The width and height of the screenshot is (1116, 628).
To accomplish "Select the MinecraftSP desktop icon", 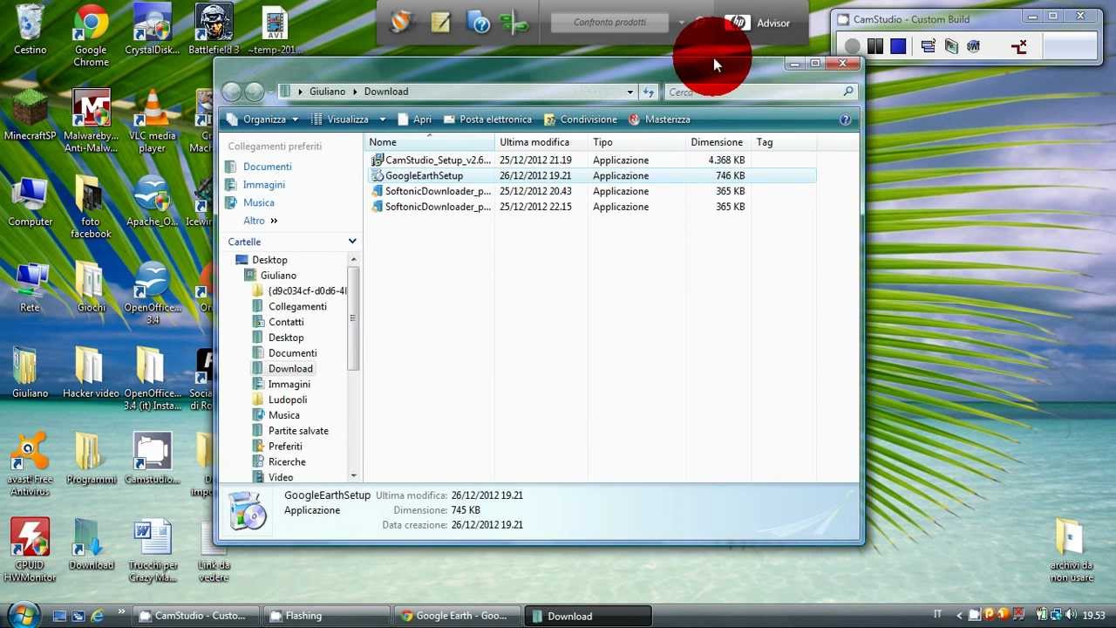I will [30, 115].
